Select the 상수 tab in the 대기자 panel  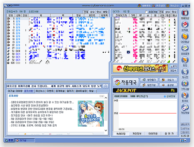(x=168, y=12)
